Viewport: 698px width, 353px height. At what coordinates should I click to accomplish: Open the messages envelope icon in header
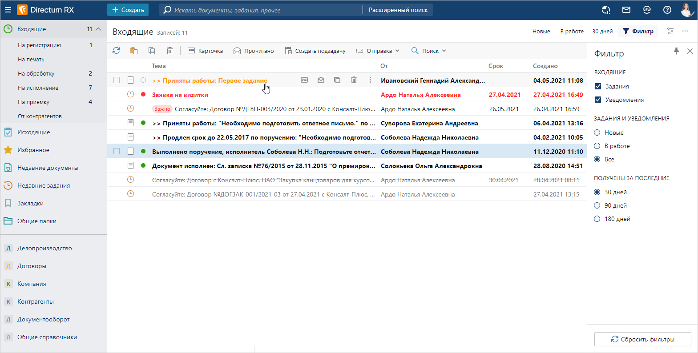pyautogui.click(x=626, y=10)
